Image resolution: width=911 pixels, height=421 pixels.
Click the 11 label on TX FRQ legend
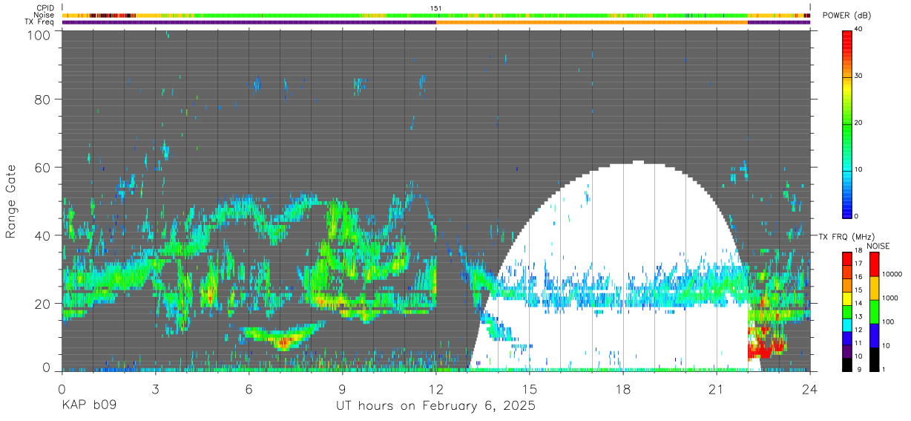point(859,342)
